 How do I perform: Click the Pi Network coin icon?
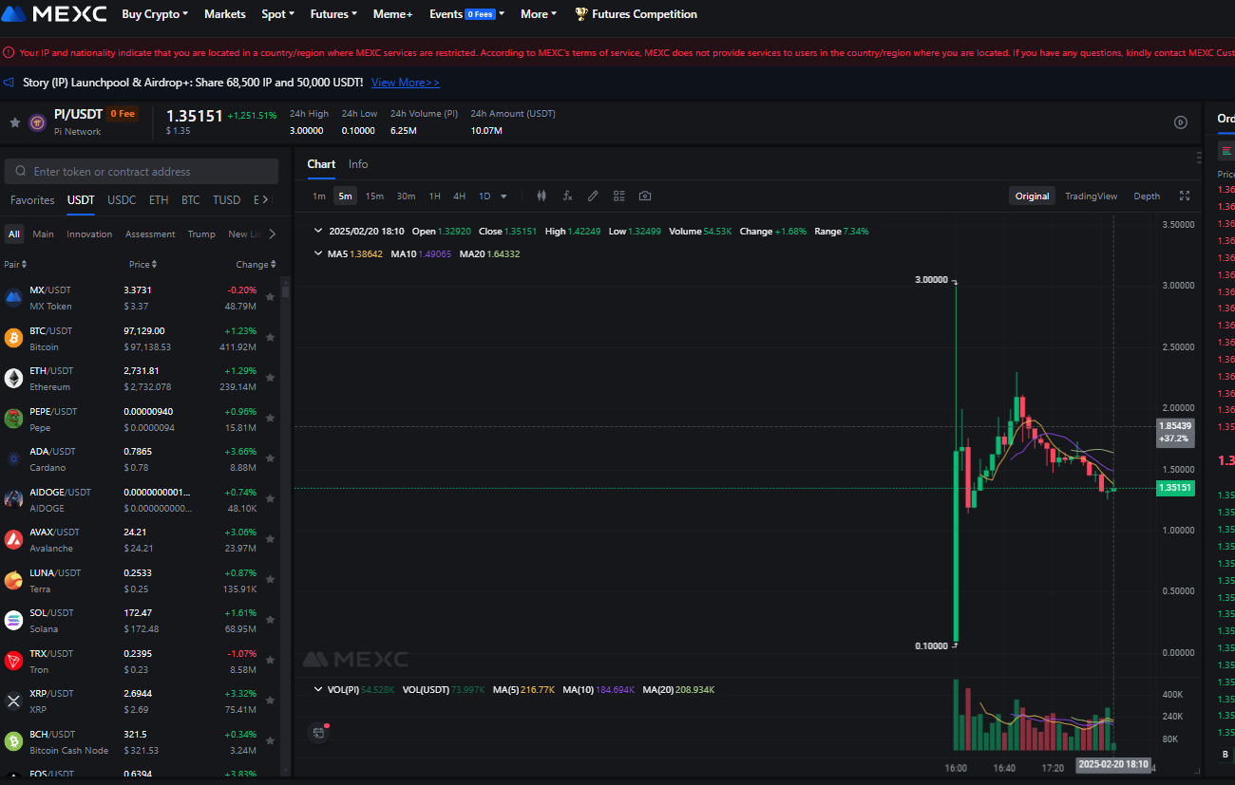(37, 122)
